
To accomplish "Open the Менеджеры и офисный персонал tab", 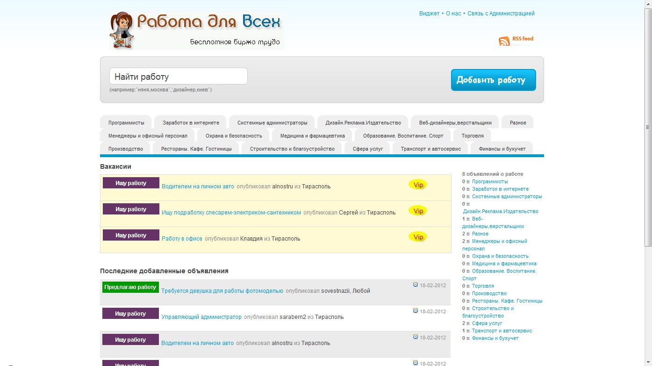I will 148,136.
